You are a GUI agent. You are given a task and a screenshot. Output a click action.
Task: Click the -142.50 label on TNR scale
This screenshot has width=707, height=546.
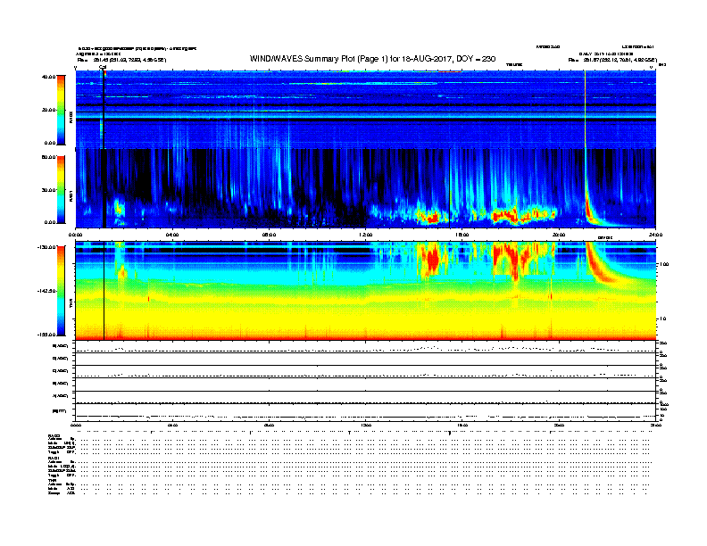[x=46, y=291]
